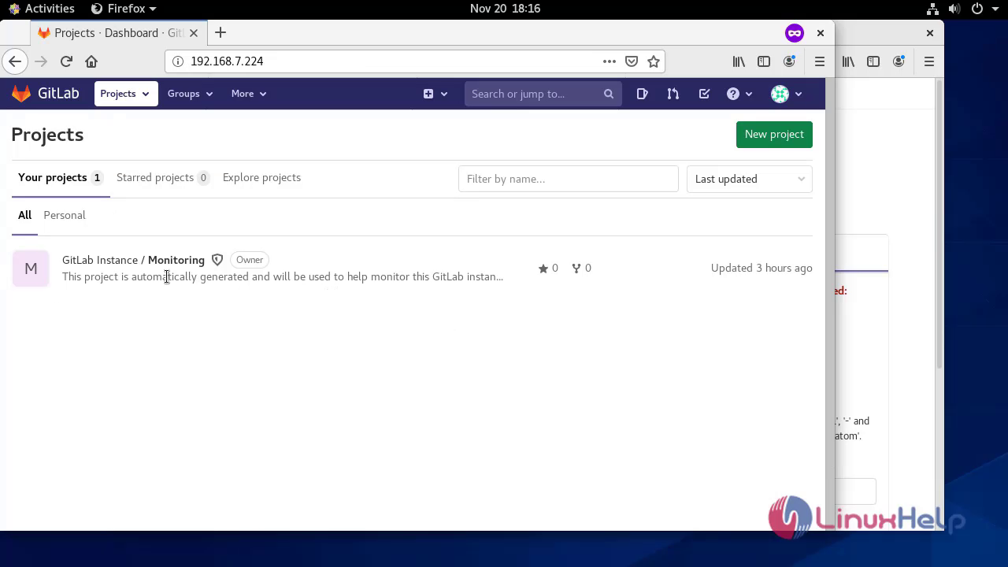The width and height of the screenshot is (1008, 567).
Task: Click the volume icon in top bar
Action: 954,9
